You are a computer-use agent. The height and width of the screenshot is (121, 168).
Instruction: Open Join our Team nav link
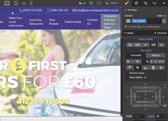coord(110,25)
